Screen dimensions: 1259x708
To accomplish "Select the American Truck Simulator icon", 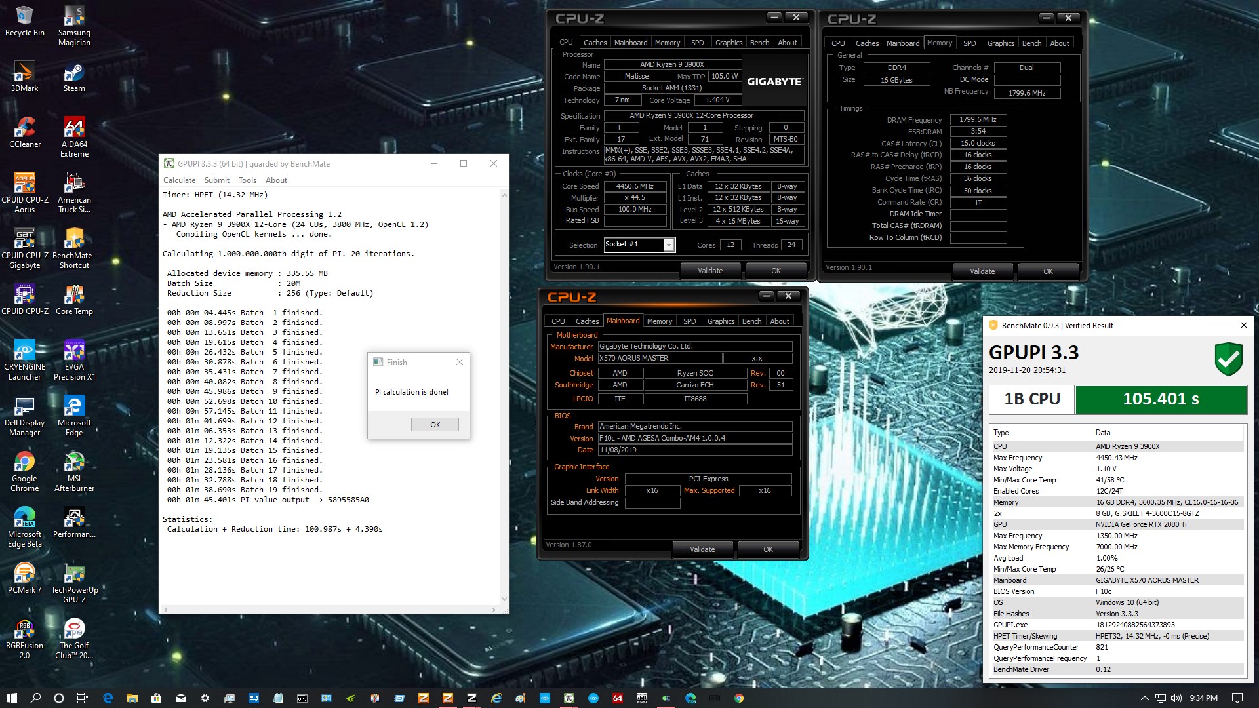I will point(74,193).
